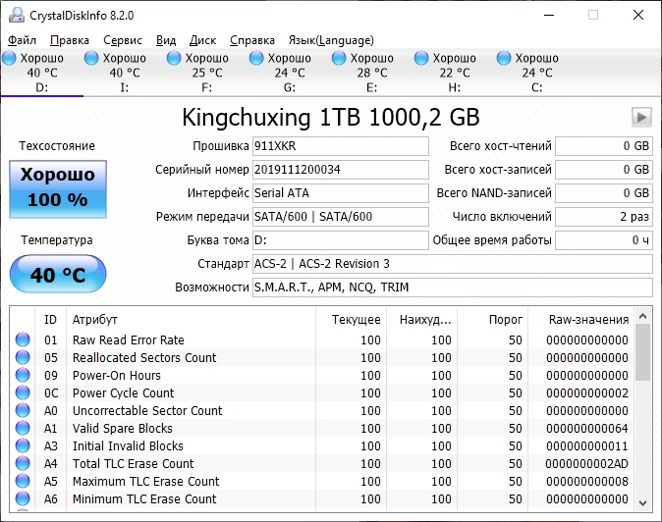Click the blue status orb for disk C:
The height and width of the screenshot is (522, 662).
pos(504,58)
